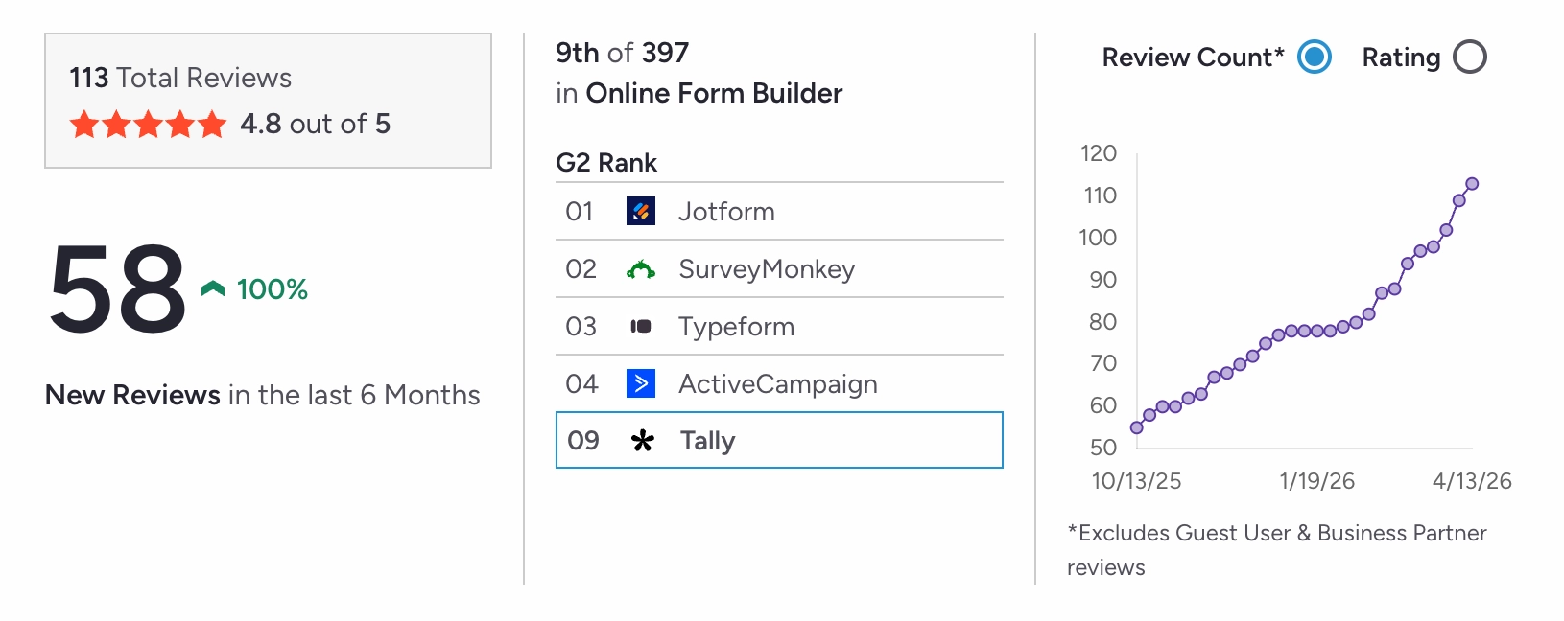This screenshot has width=1564, height=621.
Task: Open the Jotform rank entry
Action: point(726,212)
